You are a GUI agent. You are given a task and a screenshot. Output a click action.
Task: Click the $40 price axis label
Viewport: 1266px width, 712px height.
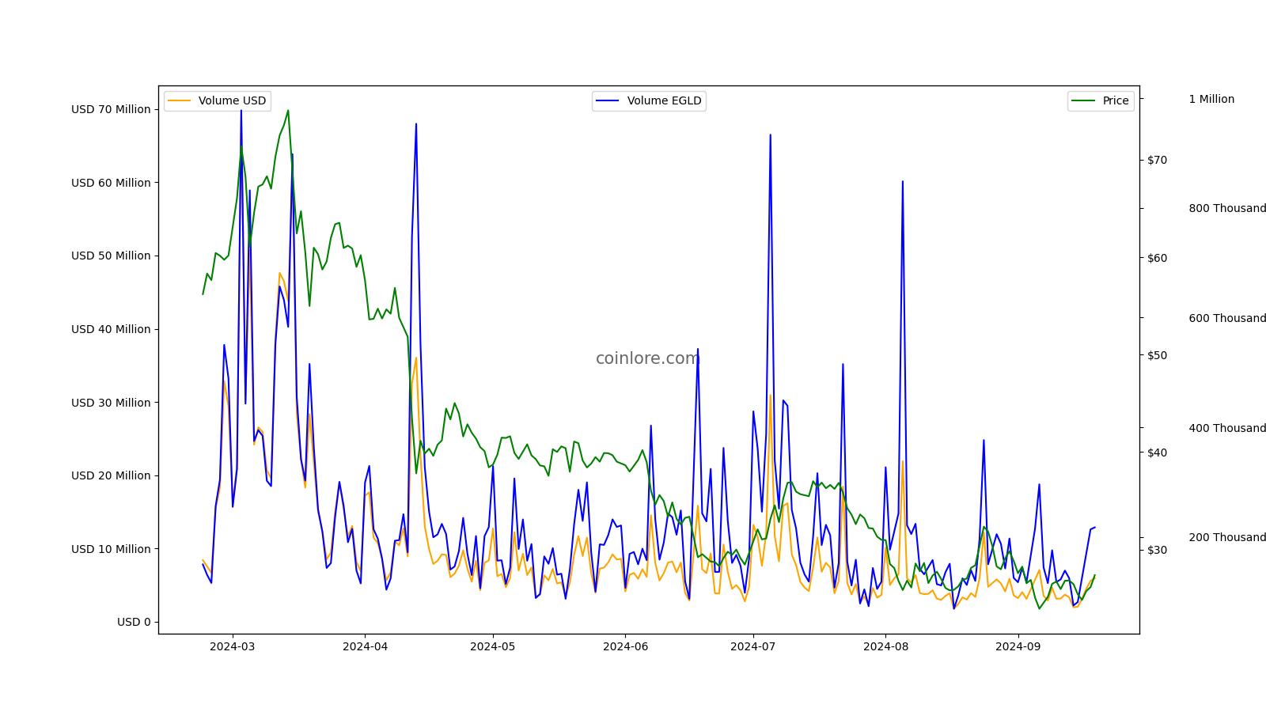coord(1157,453)
